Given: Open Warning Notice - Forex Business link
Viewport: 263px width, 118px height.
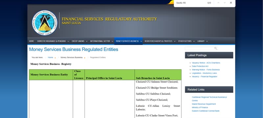Looking at the screenshot, I should click(206, 70).
